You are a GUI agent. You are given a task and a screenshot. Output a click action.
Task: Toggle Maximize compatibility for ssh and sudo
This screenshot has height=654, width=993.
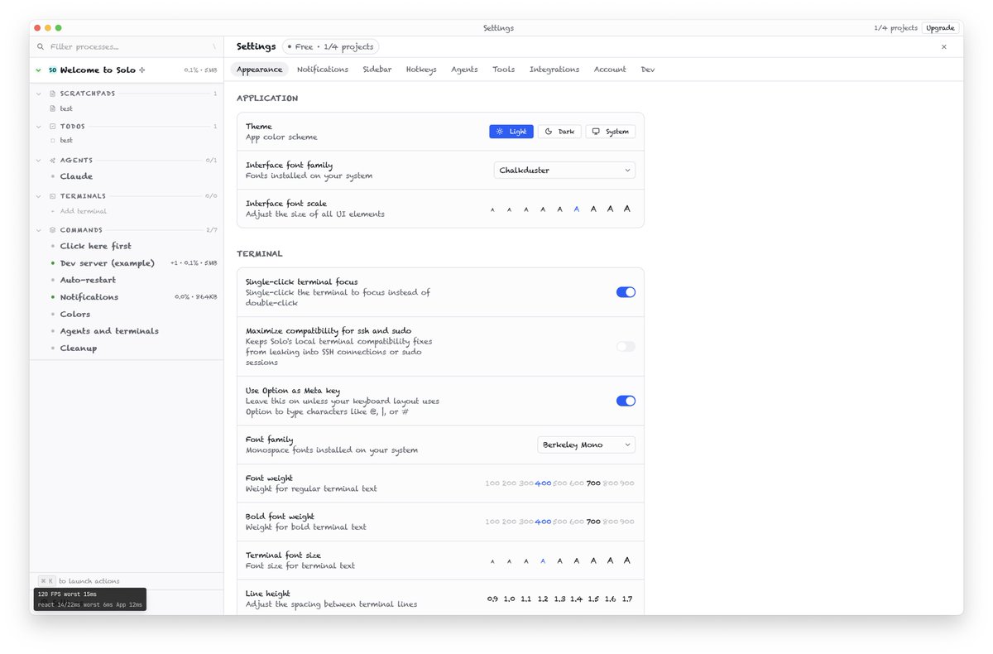coord(626,346)
